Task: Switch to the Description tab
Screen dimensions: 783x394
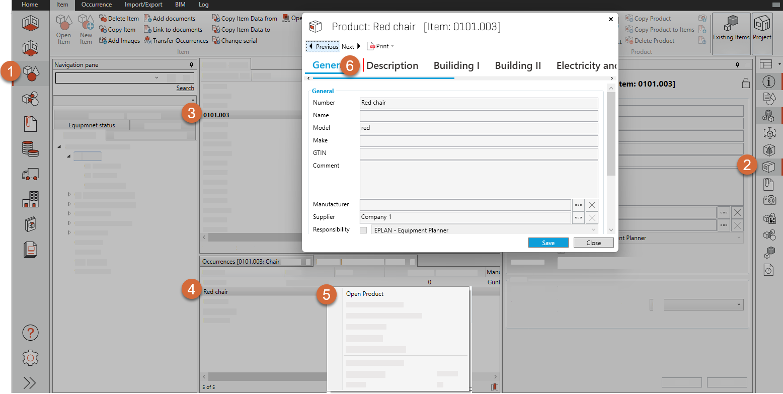Action: pyautogui.click(x=392, y=65)
